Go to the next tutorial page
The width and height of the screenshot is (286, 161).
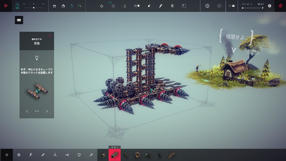(47, 111)
